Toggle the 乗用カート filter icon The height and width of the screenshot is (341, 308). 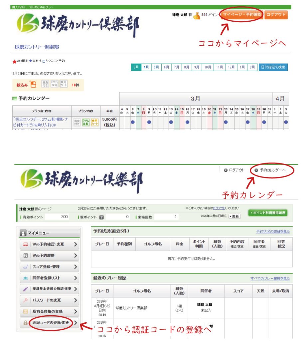(x=63, y=85)
